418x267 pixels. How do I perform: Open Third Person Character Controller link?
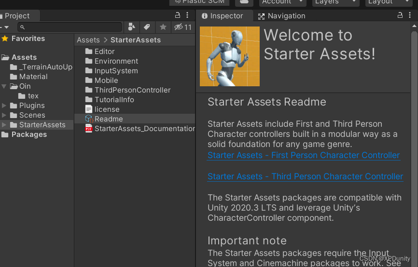pyautogui.click(x=305, y=176)
